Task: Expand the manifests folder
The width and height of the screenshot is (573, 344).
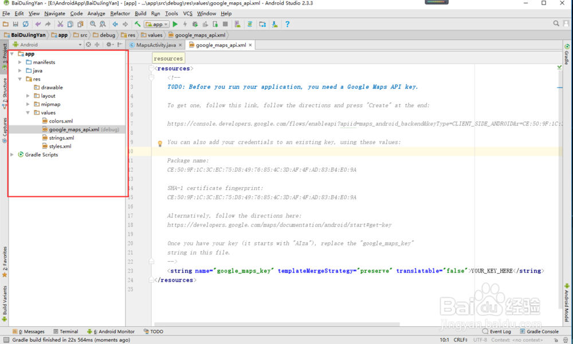Action: click(x=20, y=62)
